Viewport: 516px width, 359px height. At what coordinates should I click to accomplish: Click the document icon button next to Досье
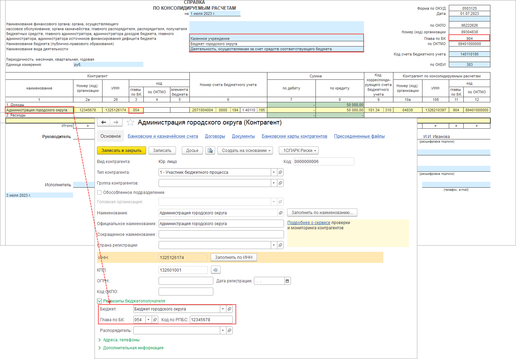pos(210,151)
